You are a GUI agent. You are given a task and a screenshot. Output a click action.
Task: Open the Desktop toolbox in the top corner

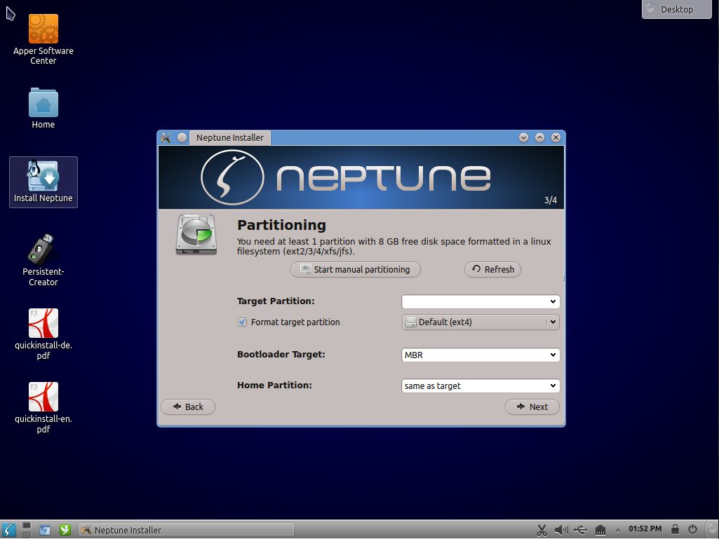(677, 9)
